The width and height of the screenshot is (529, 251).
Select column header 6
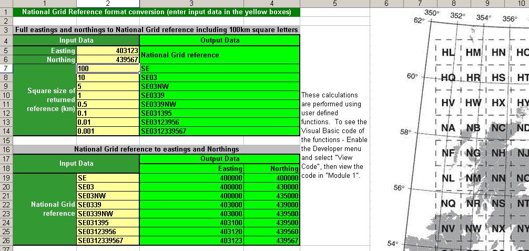point(386,3)
